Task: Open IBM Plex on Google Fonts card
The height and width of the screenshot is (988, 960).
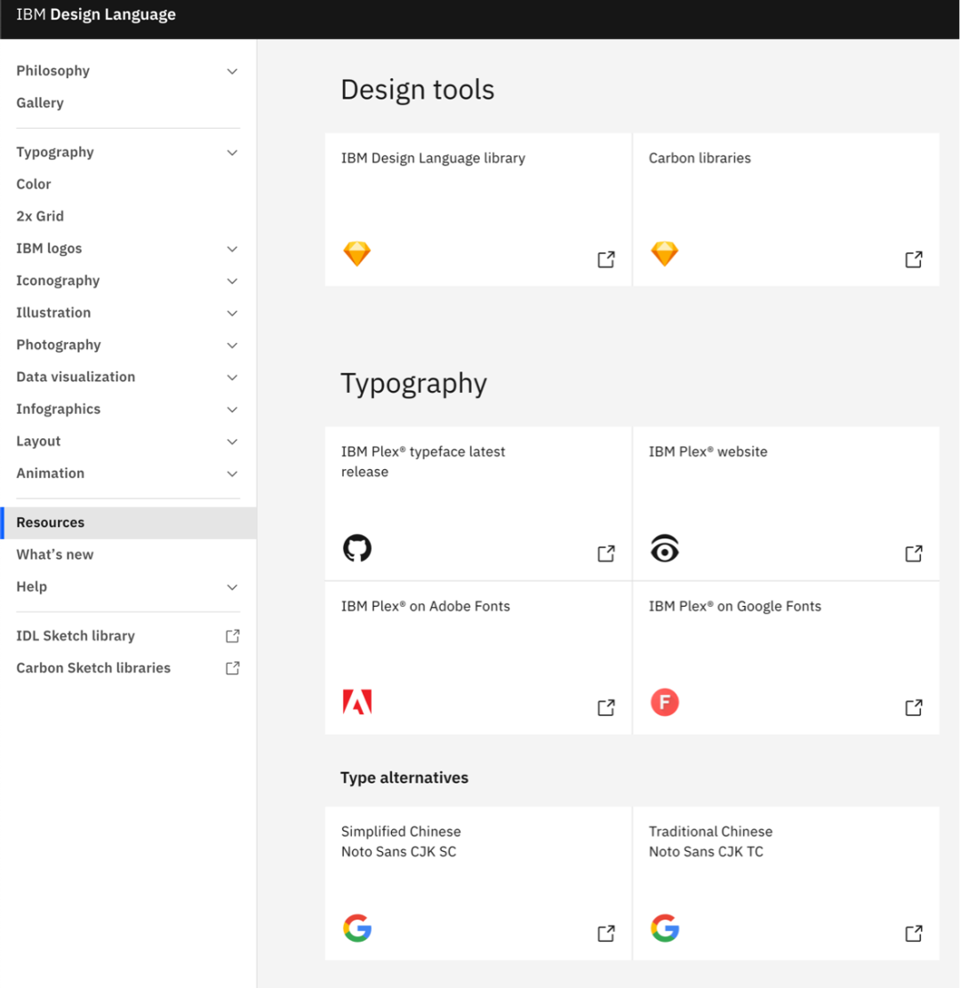Action: pyautogui.click(x=786, y=657)
